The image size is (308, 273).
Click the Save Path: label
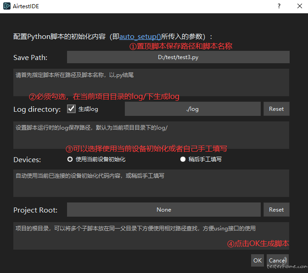pyautogui.click(x=30, y=58)
